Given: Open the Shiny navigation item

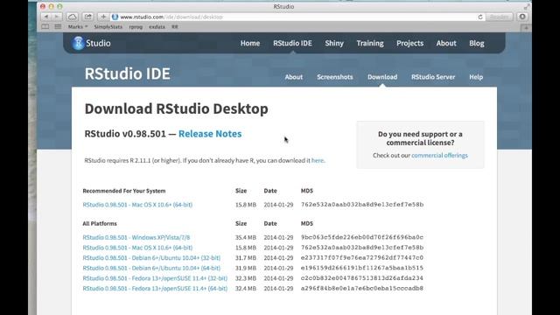Looking at the screenshot, I should pyautogui.click(x=334, y=43).
